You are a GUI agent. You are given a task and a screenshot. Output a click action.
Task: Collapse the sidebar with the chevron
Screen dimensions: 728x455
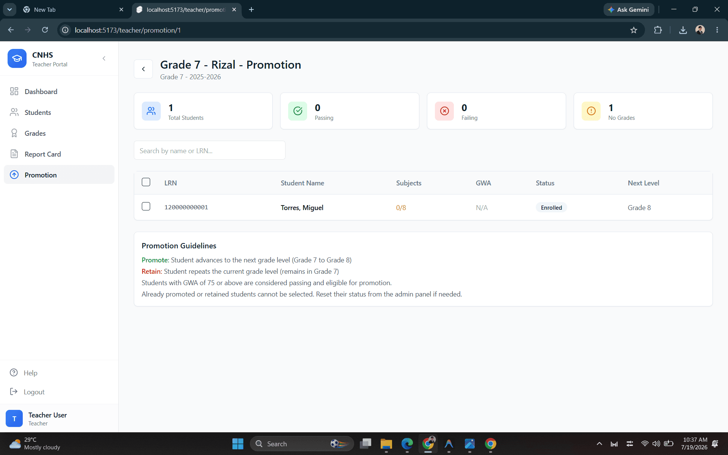pyautogui.click(x=104, y=58)
